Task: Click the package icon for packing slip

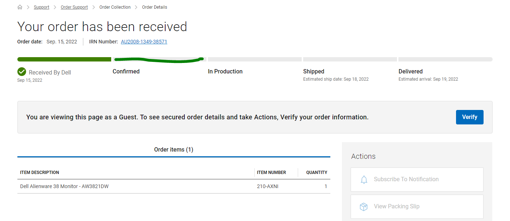Action: pos(364,207)
